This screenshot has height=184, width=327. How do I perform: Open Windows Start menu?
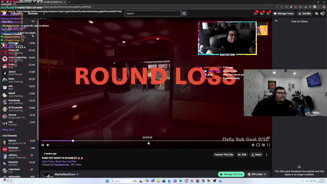pos(107,181)
